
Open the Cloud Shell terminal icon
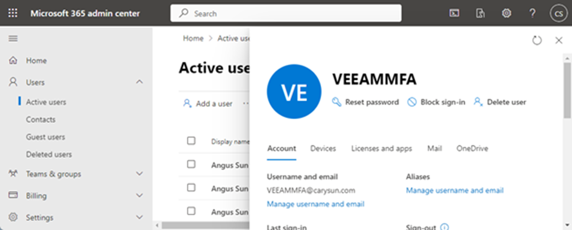(454, 14)
